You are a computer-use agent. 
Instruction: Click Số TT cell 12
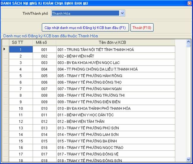(x=21, y=121)
